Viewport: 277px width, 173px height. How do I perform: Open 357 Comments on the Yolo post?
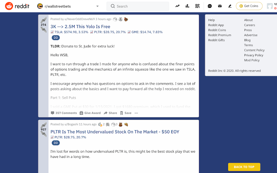[x=64, y=113]
